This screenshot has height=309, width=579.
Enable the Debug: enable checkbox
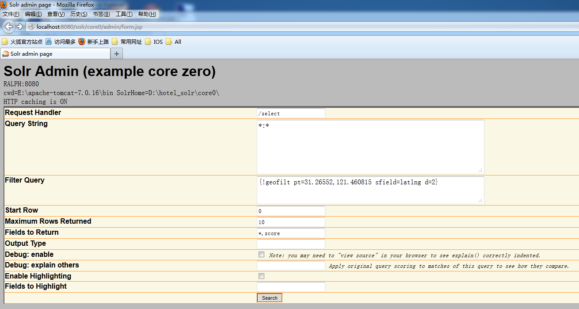tap(262, 255)
